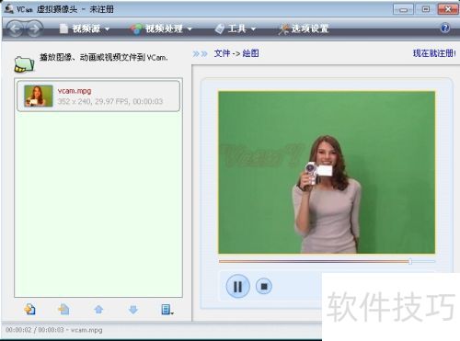The height and width of the screenshot is (341, 460).
Task: Click the 文件 breadcrumb link
Action: pyautogui.click(x=222, y=53)
